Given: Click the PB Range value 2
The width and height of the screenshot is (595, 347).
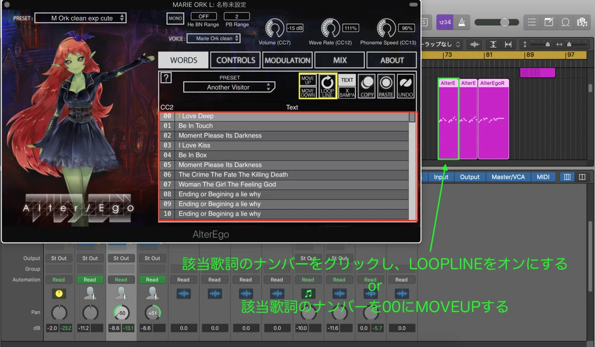Looking at the screenshot, I should (237, 16).
